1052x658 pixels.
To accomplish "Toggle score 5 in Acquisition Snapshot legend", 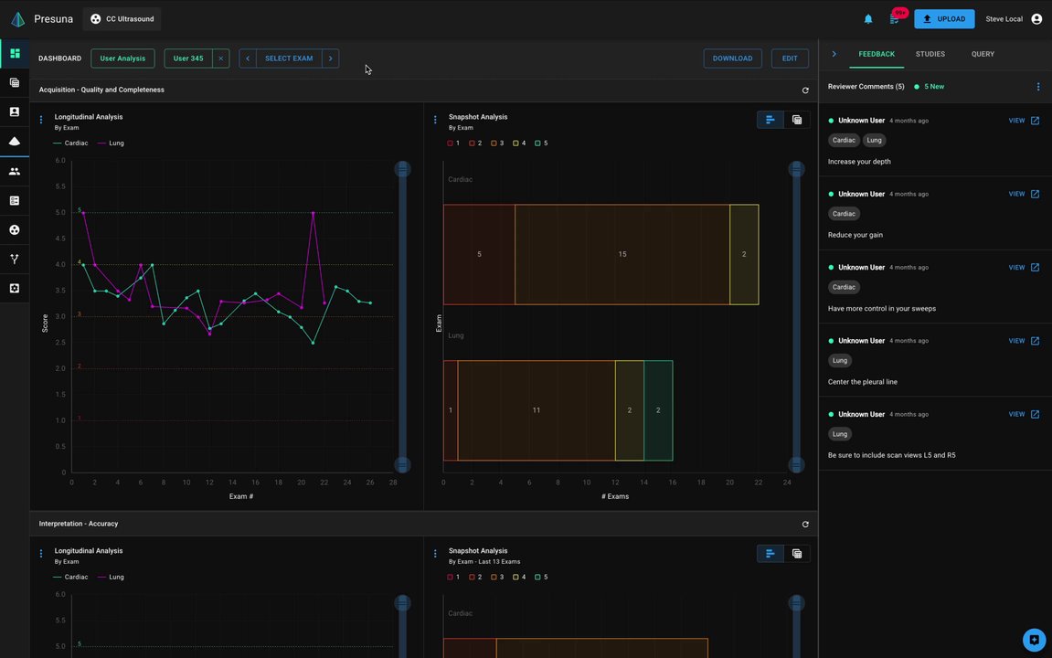I will tap(541, 143).
